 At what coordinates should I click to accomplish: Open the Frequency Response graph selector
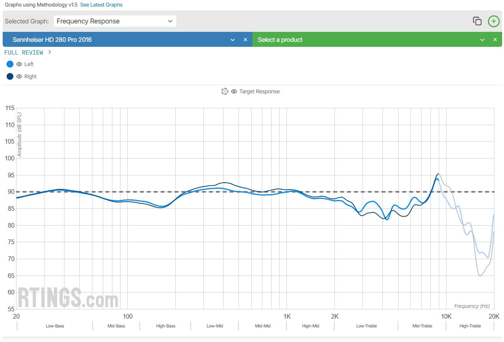point(115,21)
